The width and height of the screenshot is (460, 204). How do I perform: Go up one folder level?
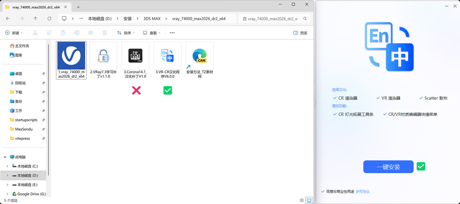[35, 19]
